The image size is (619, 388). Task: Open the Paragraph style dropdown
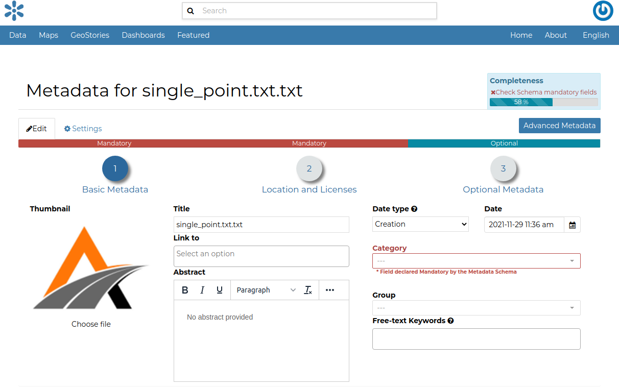[x=266, y=290]
